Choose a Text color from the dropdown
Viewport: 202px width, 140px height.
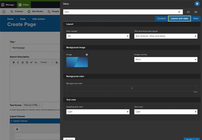(x=166, y=112)
